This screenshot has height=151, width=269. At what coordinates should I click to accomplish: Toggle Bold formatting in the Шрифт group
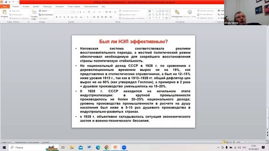pos(56,17)
